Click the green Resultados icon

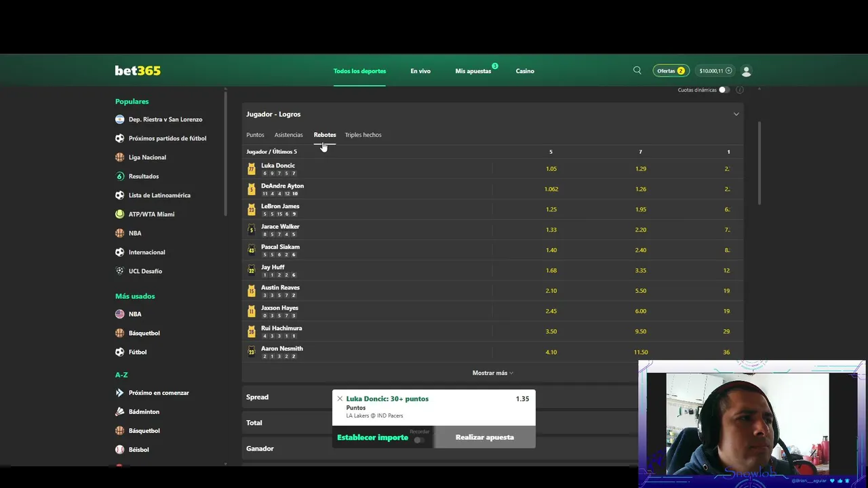click(x=120, y=176)
